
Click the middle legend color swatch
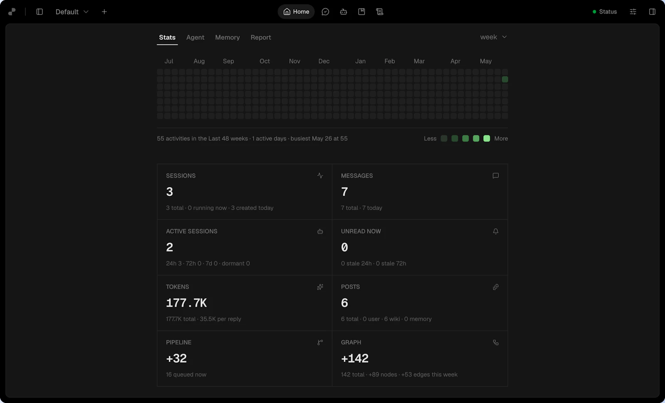click(x=465, y=138)
